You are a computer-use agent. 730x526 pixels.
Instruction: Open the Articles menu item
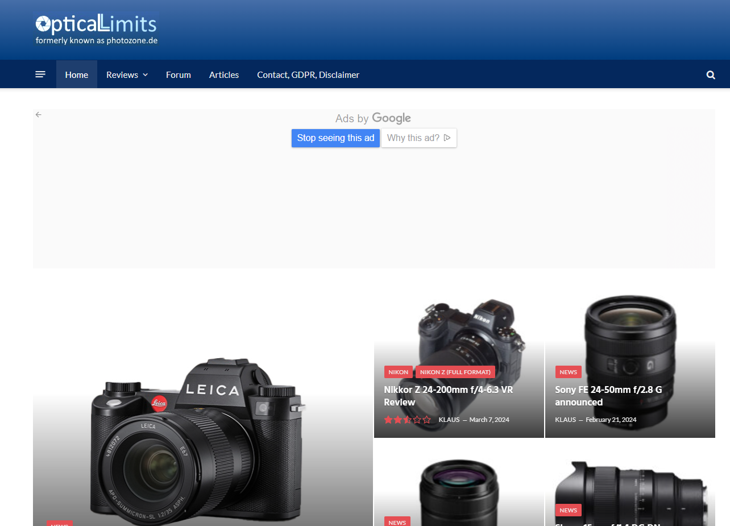pyautogui.click(x=224, y=74)
